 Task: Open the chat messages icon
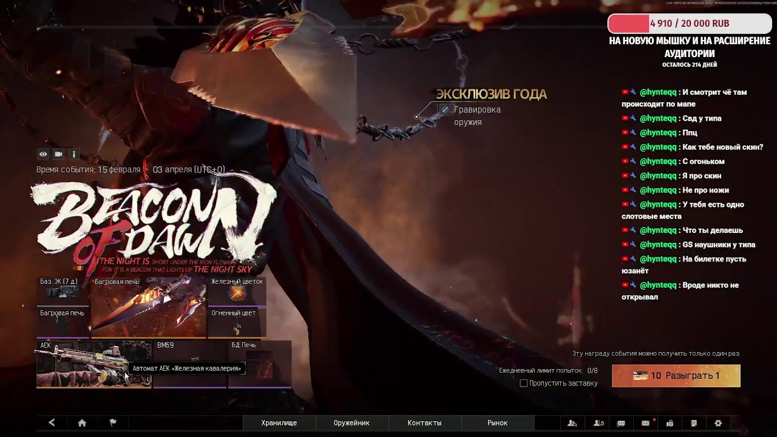tap(621, 423)
